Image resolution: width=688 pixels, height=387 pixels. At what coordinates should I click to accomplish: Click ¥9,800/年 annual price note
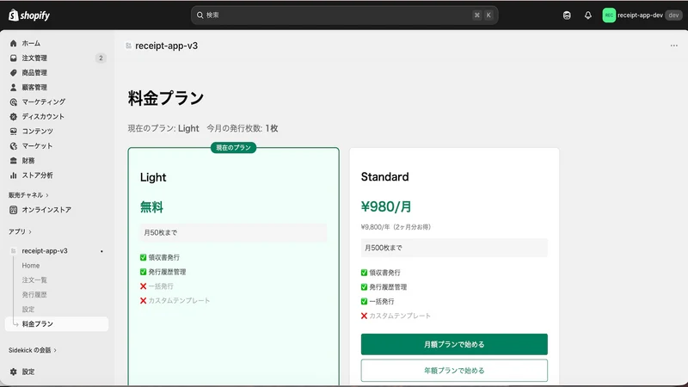coord(396,227)
